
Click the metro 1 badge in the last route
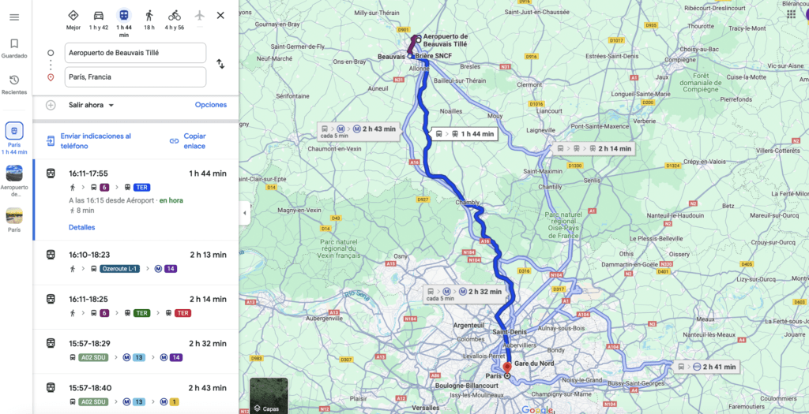[174, 401]
